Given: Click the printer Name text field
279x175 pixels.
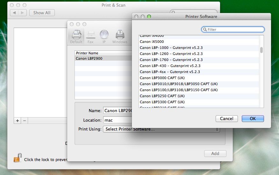Looking at the screenshot, I should (118, 111).
